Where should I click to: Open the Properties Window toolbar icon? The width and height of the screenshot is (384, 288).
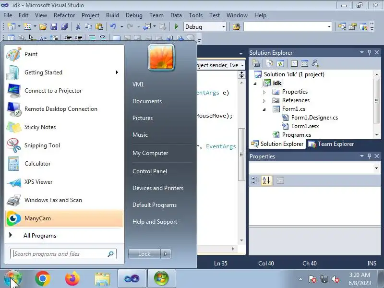353,26
